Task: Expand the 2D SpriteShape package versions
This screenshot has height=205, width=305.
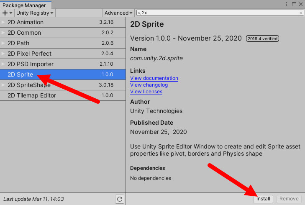Action: pos(3,85)
